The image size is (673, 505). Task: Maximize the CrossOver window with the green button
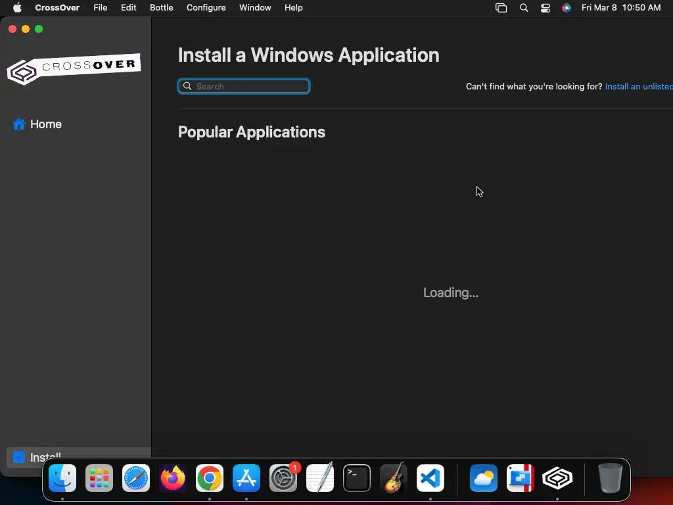coord(39,29)
